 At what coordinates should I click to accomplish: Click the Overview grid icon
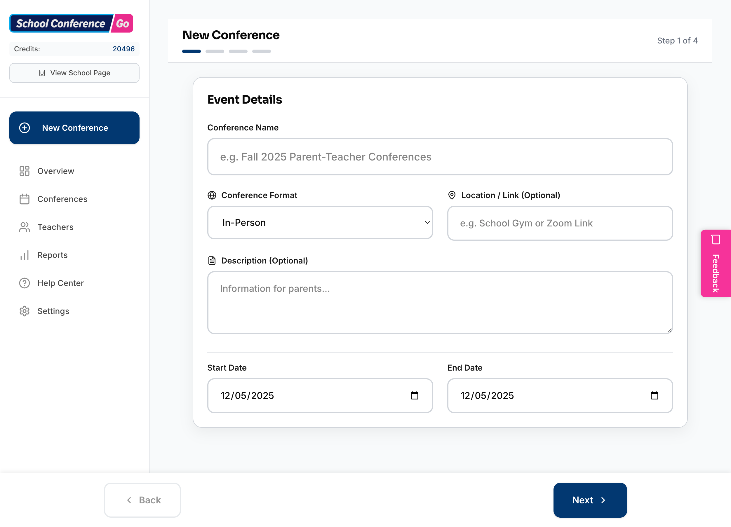pyautogui.click(x=24, y=171)
